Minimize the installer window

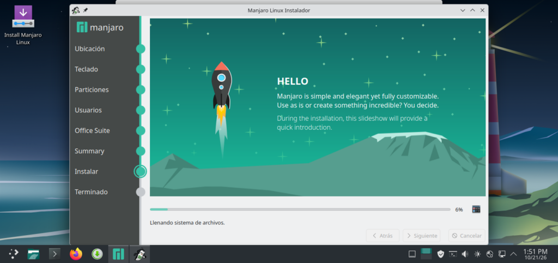(463, 10)
